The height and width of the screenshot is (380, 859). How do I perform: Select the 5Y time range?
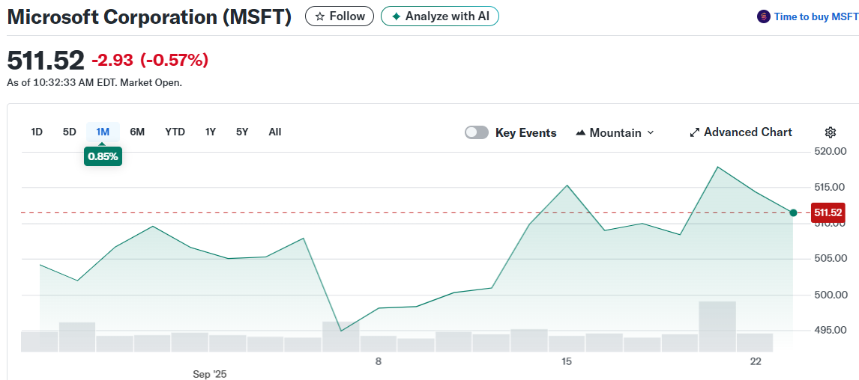[242, 132]
